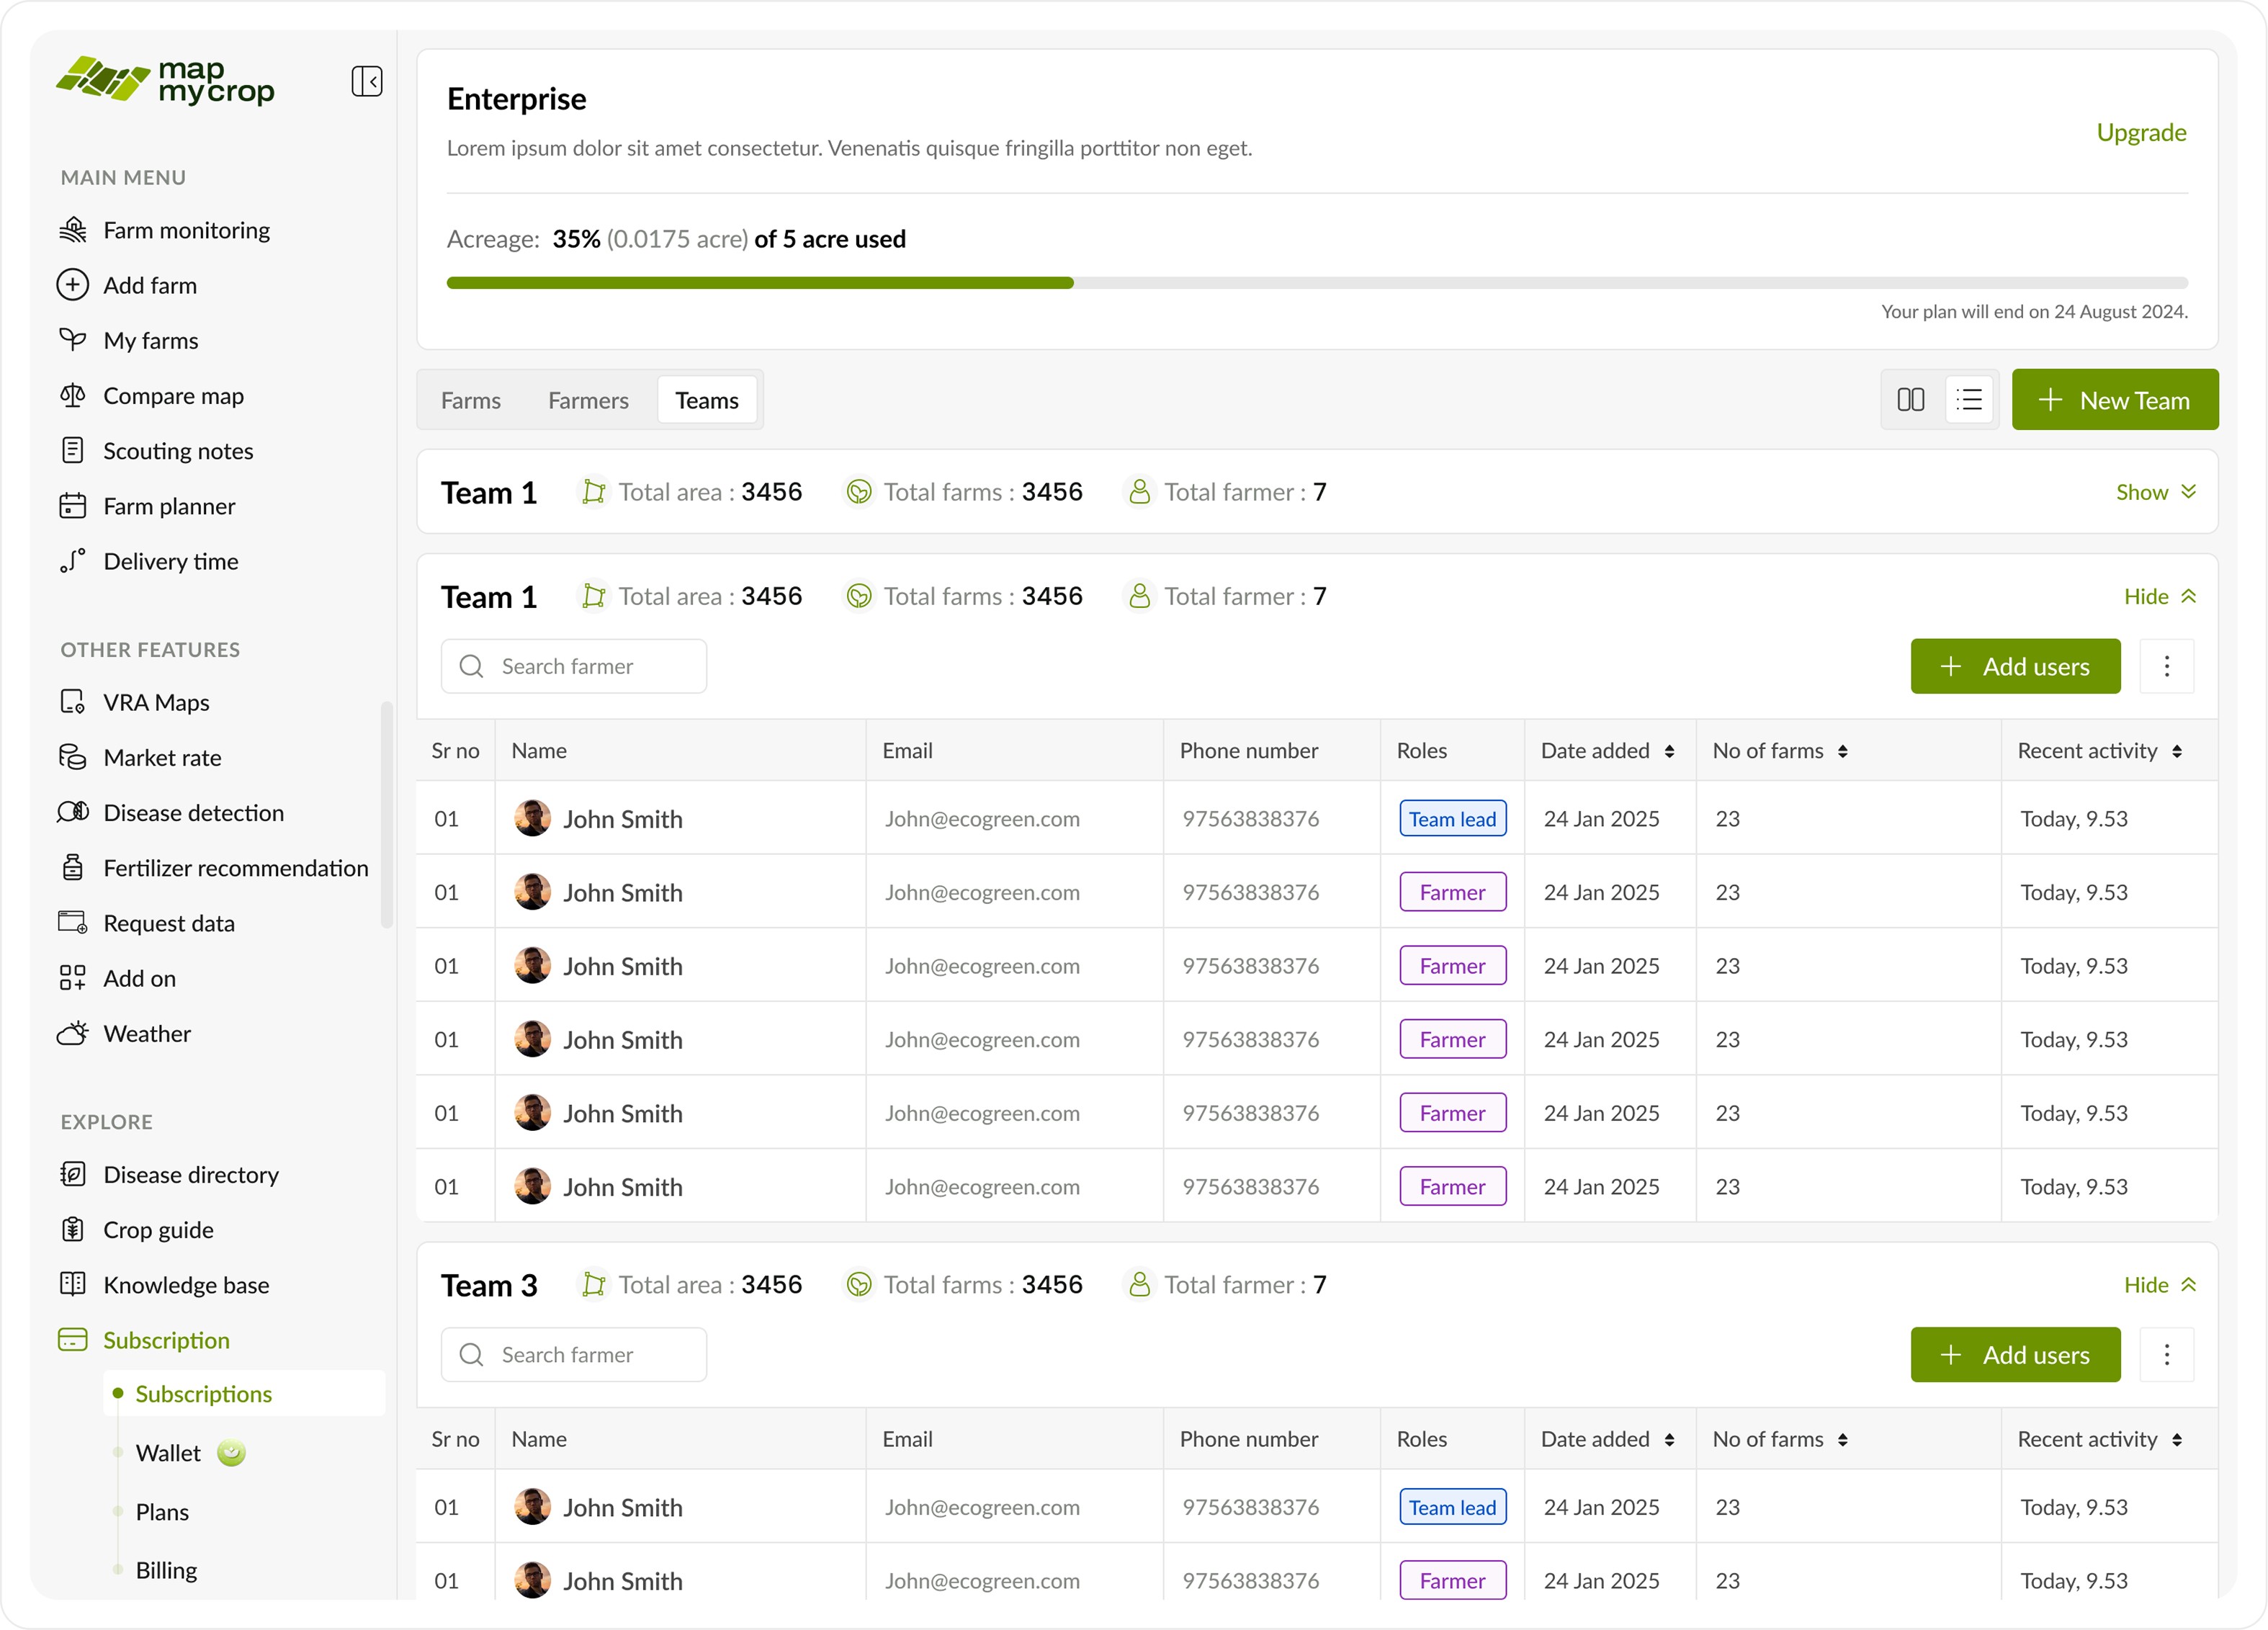Sort by Date added column
Viewport: 2268px width, 1630px height.
1668,751
